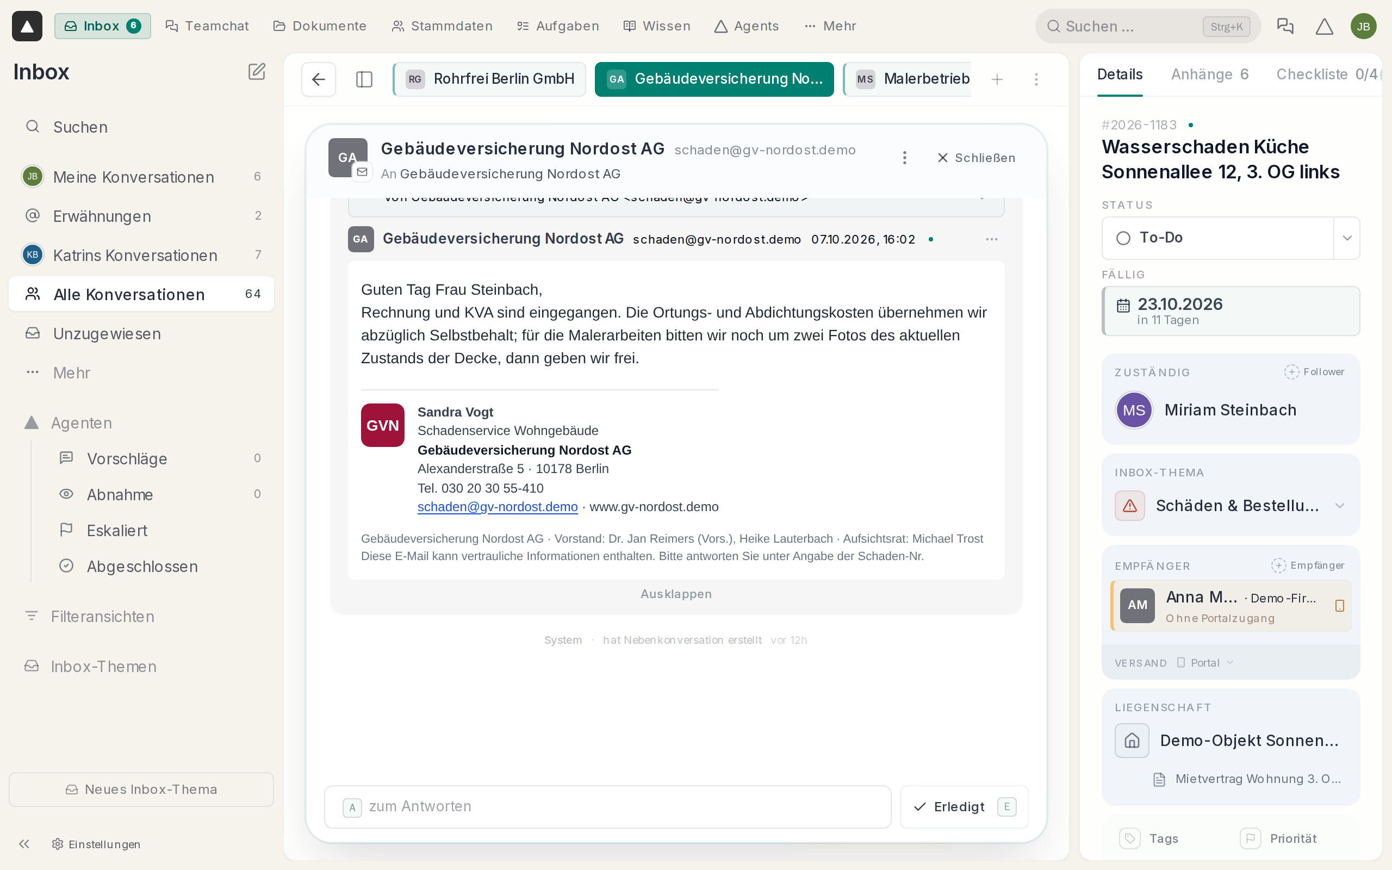Viewport: 1392px width, 870px height.
Task: Open Eskaliert under Agenten
Action: click(x=117, y=531)
